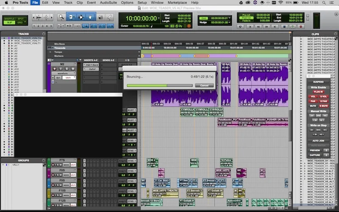This screenshot has width=339, height=212.
Task: Toggle Pre-roll in transport display
Action: click(246, 15)
